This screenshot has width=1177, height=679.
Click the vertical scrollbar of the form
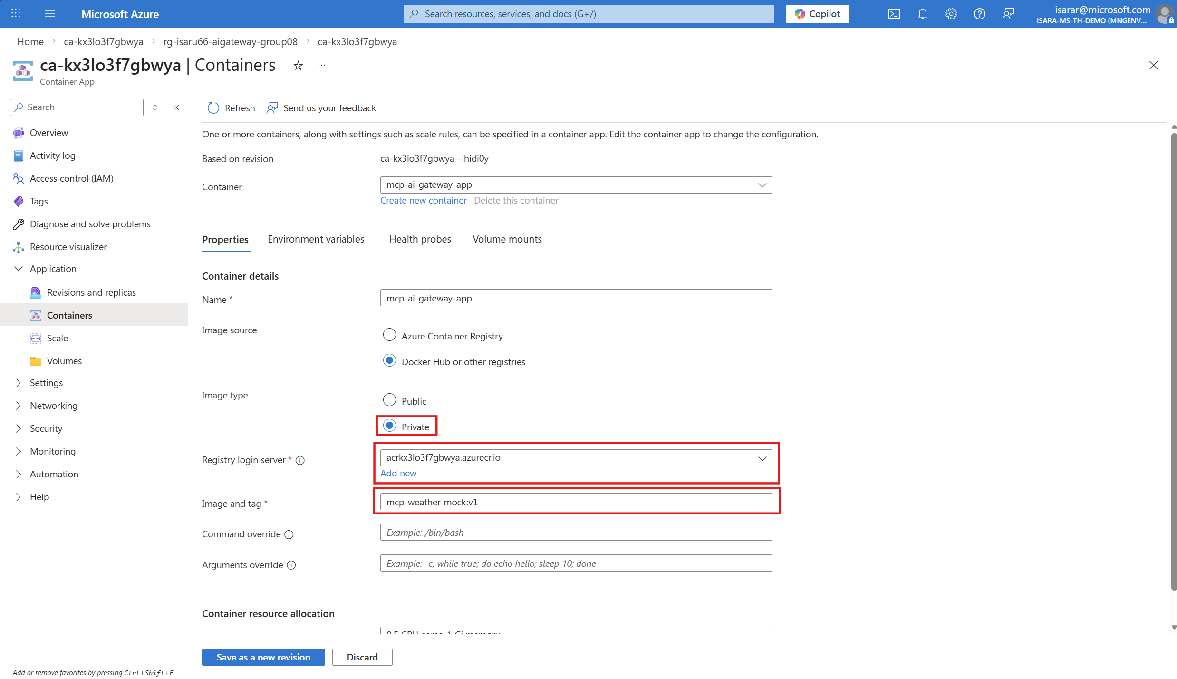[x=1174, y=361]
